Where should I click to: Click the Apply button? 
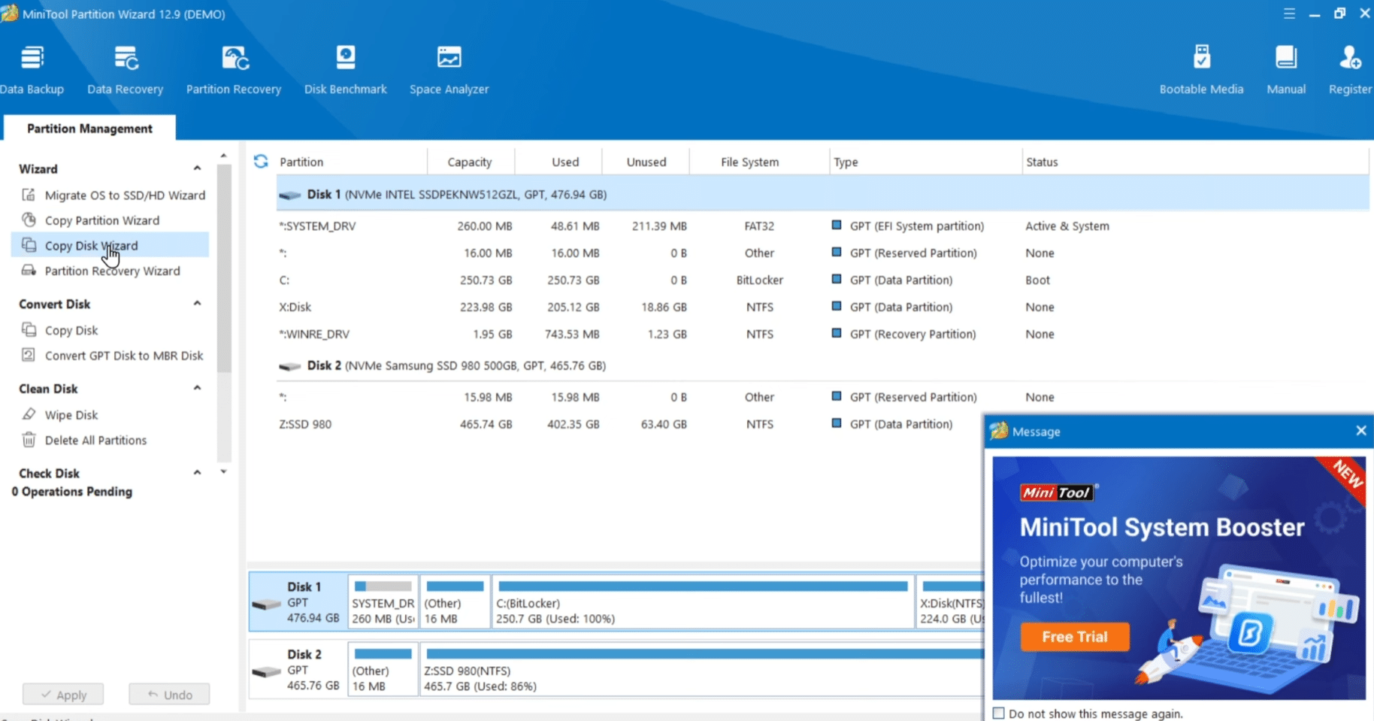(63, 694)
